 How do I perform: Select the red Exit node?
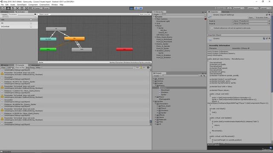pos(125,49)
